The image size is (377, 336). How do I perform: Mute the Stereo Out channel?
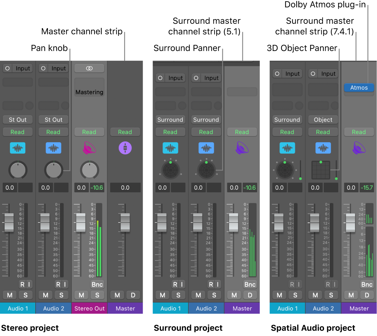coord(81,295)
